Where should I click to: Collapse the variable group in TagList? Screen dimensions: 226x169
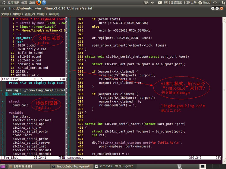pyautogui.click(x=3, y=113)
